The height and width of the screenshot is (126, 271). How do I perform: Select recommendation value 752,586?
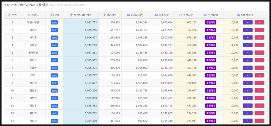tap(192, 30)
